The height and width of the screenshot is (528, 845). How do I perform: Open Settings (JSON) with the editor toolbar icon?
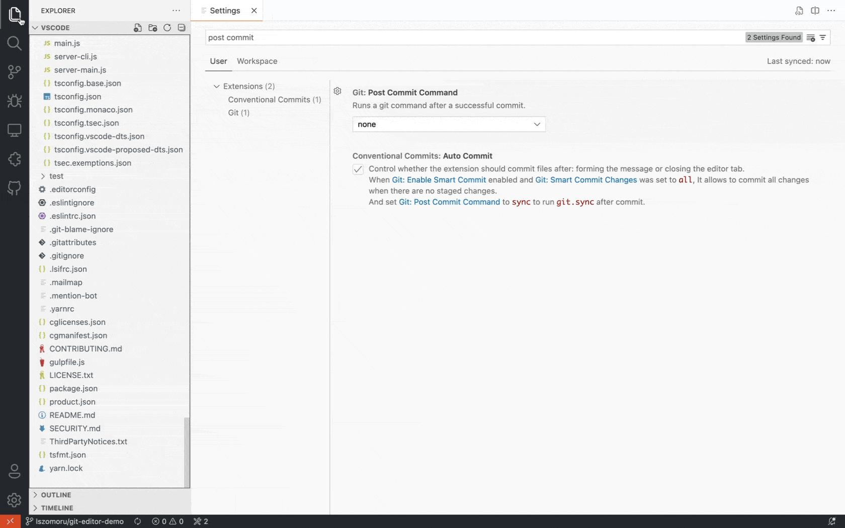(799, 10)
